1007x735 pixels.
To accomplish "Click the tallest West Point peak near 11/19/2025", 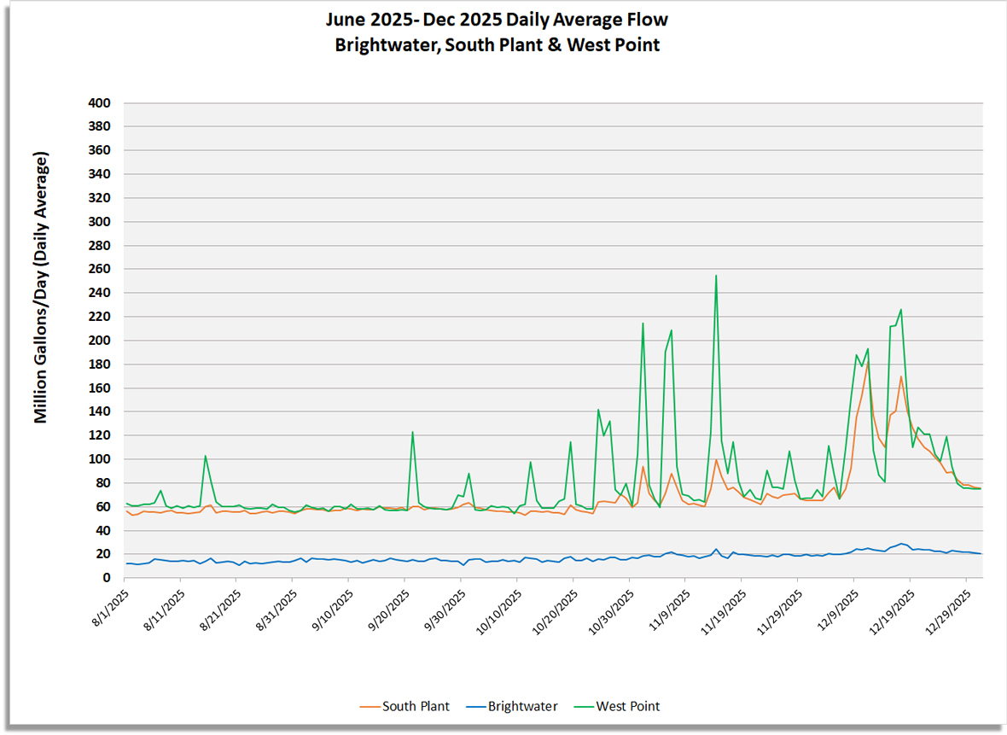I will point(715,277).
